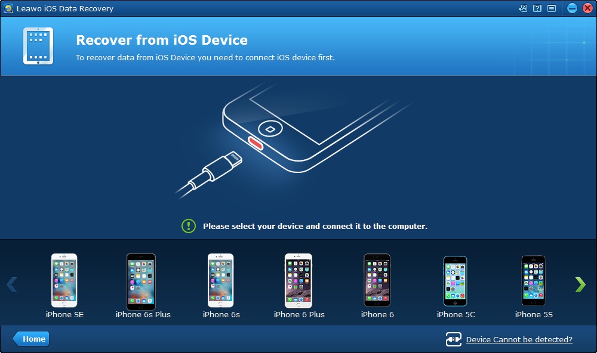This screenshot has height=353, width=597.
Task: Minimize the Leawo iOS Data Recovery window
Action: 572,8
